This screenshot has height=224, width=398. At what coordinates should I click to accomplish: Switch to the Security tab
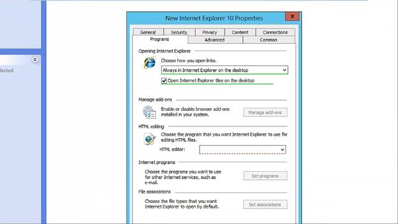click(x=179, y=32)
